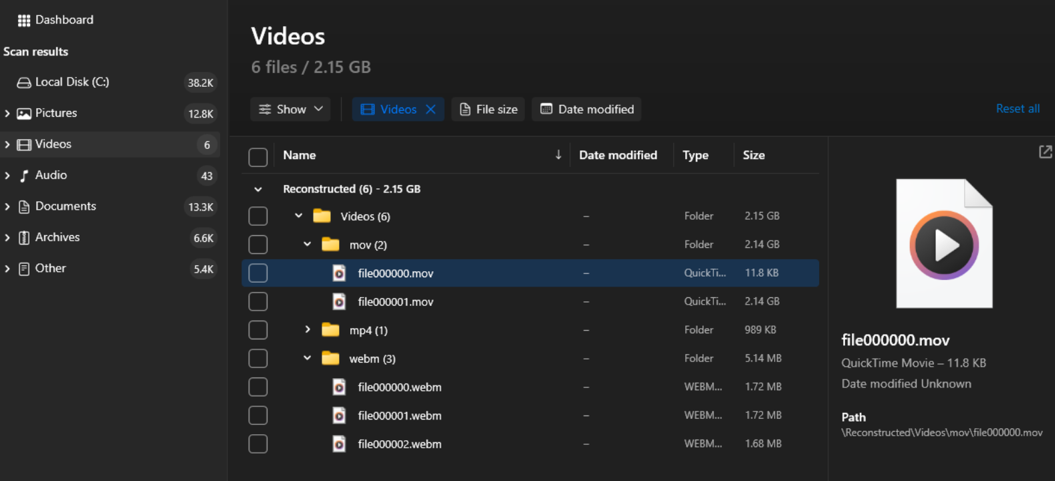The width and height of the screenshot is (1055, 481).
Task: Select Audio category label
Action: click(x=51, y=175)
